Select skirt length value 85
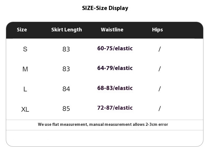 [66, 109]
